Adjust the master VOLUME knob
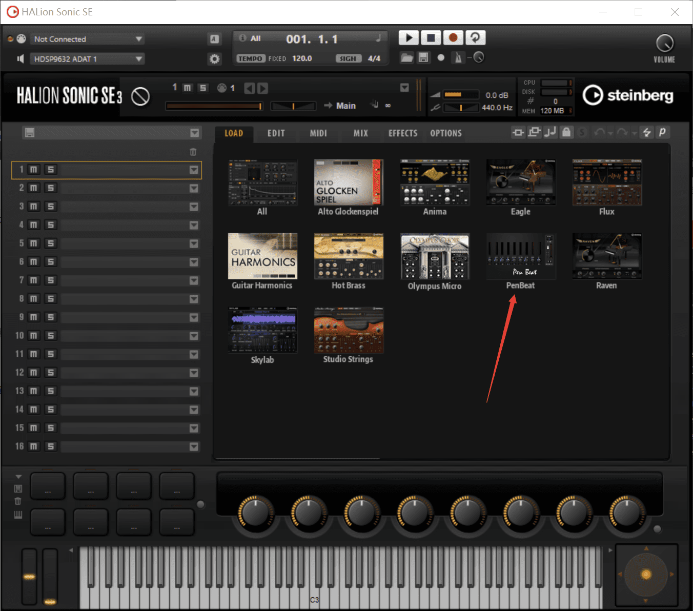The width and height of the screenshot is (693, 611). (664, 43)
